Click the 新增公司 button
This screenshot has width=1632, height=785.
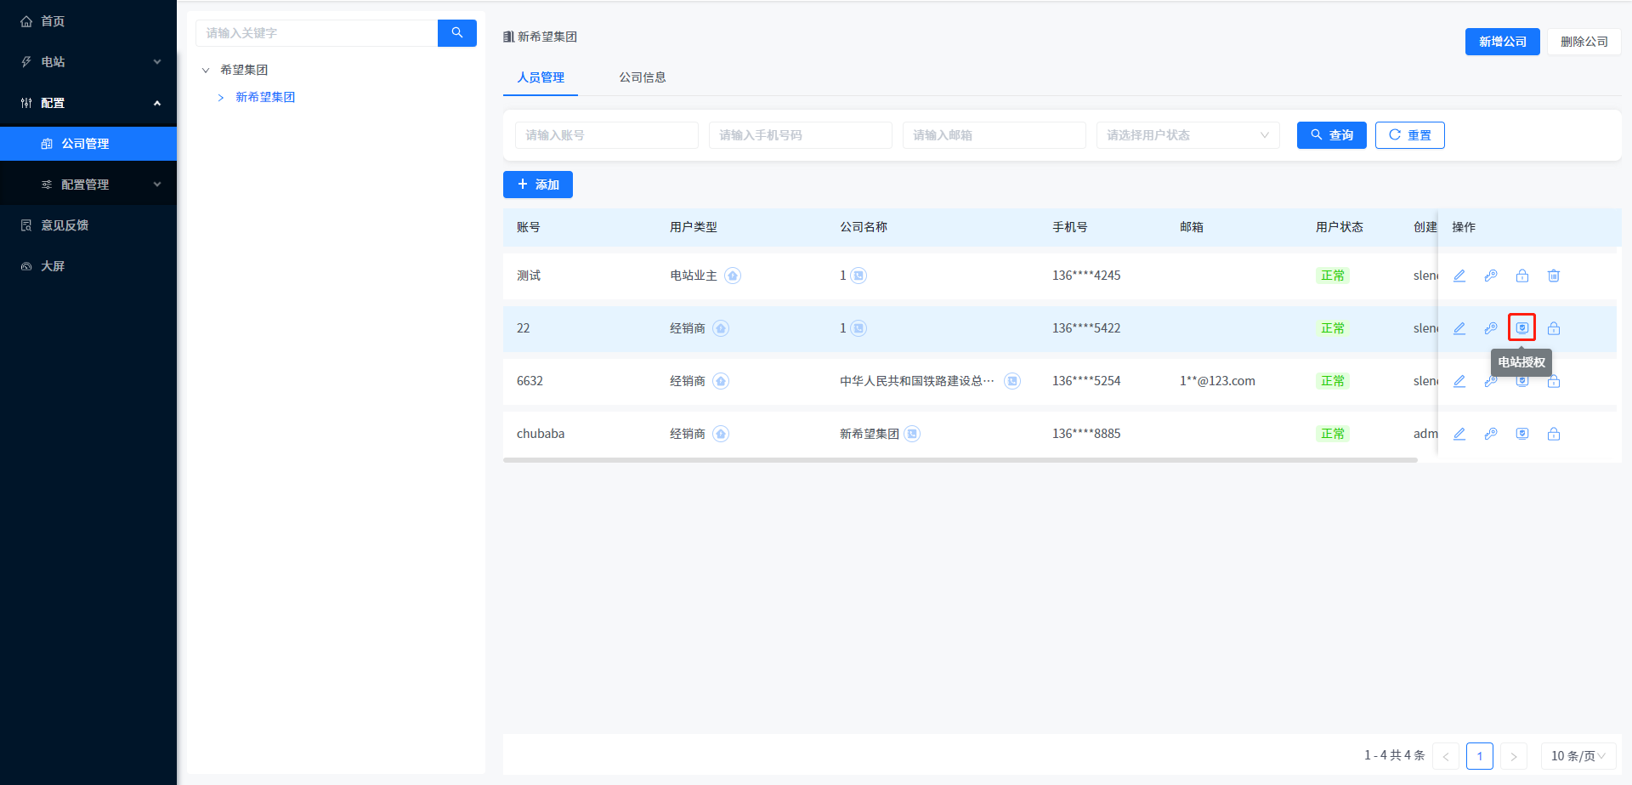1502,42
